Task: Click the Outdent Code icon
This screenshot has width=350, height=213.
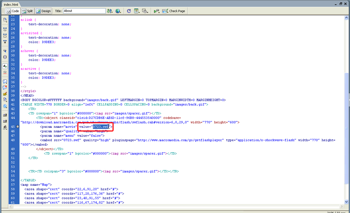Action: 5,121
